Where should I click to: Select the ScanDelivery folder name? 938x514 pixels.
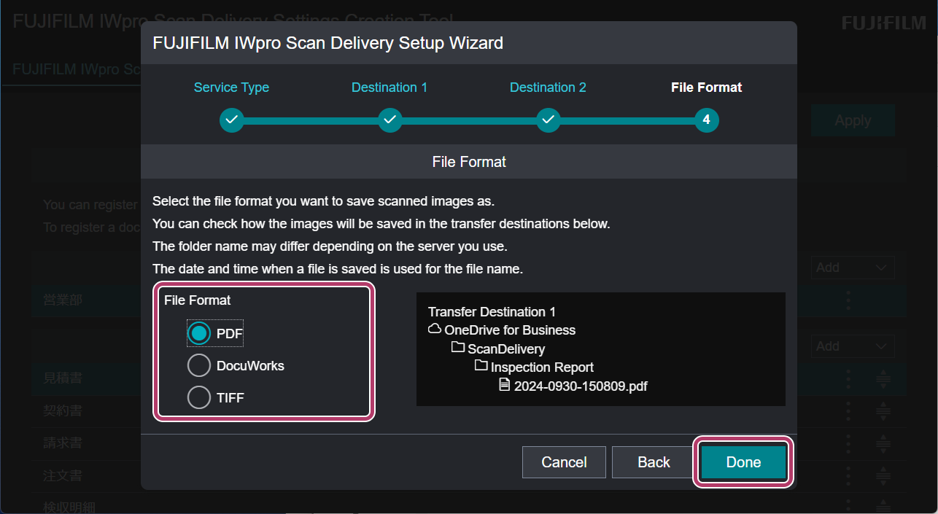point(506,349)
